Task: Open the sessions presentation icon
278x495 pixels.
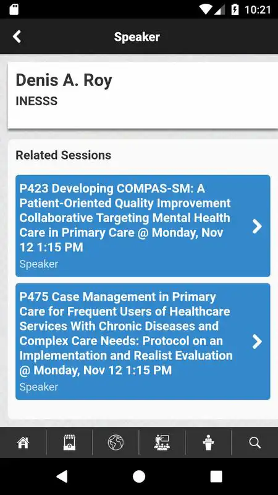Action: 162,442
